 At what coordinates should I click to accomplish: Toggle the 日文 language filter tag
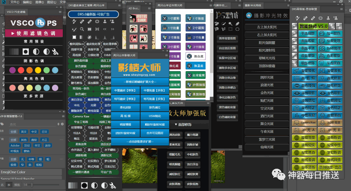44,132
